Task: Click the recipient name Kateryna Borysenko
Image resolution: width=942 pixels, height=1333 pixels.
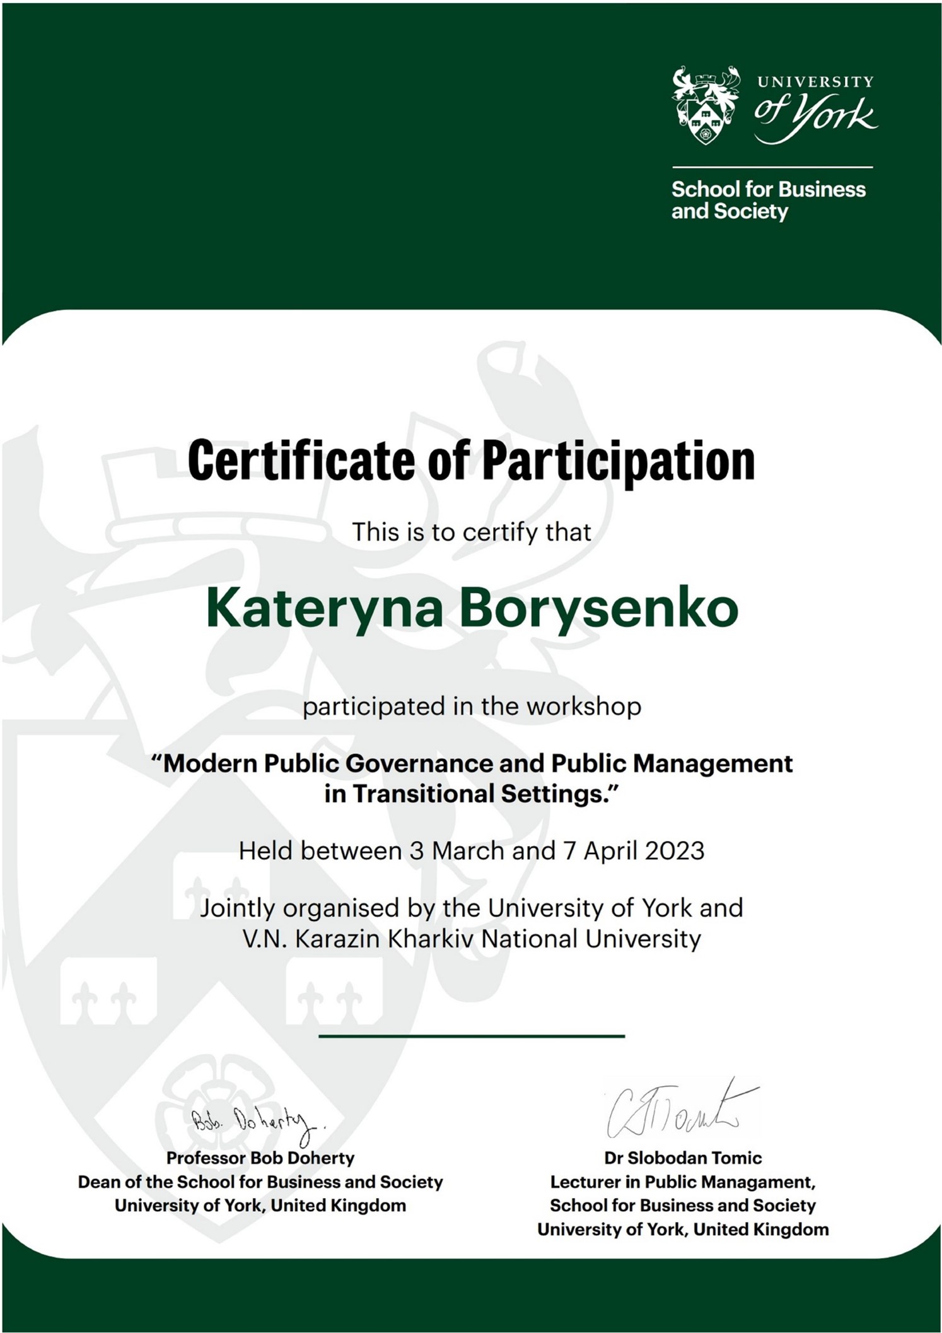Action: coord(471,608)
